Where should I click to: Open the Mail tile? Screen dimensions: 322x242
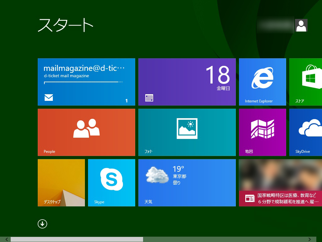pos(86,82)
